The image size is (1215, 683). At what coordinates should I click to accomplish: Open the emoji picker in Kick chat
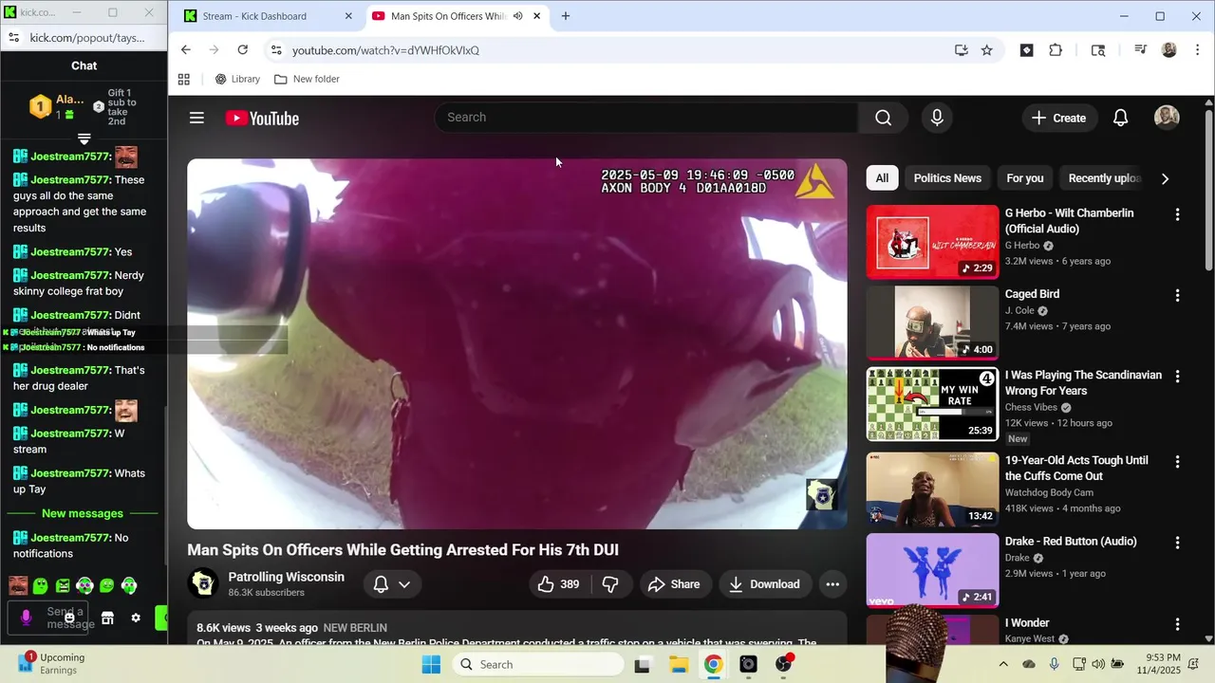69,618
